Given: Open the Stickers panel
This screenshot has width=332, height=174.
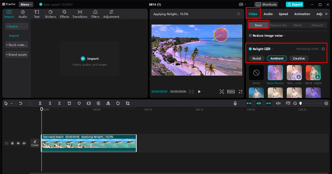Looking at the screenshot, I should pyautogui.click(x=50, y=14).
